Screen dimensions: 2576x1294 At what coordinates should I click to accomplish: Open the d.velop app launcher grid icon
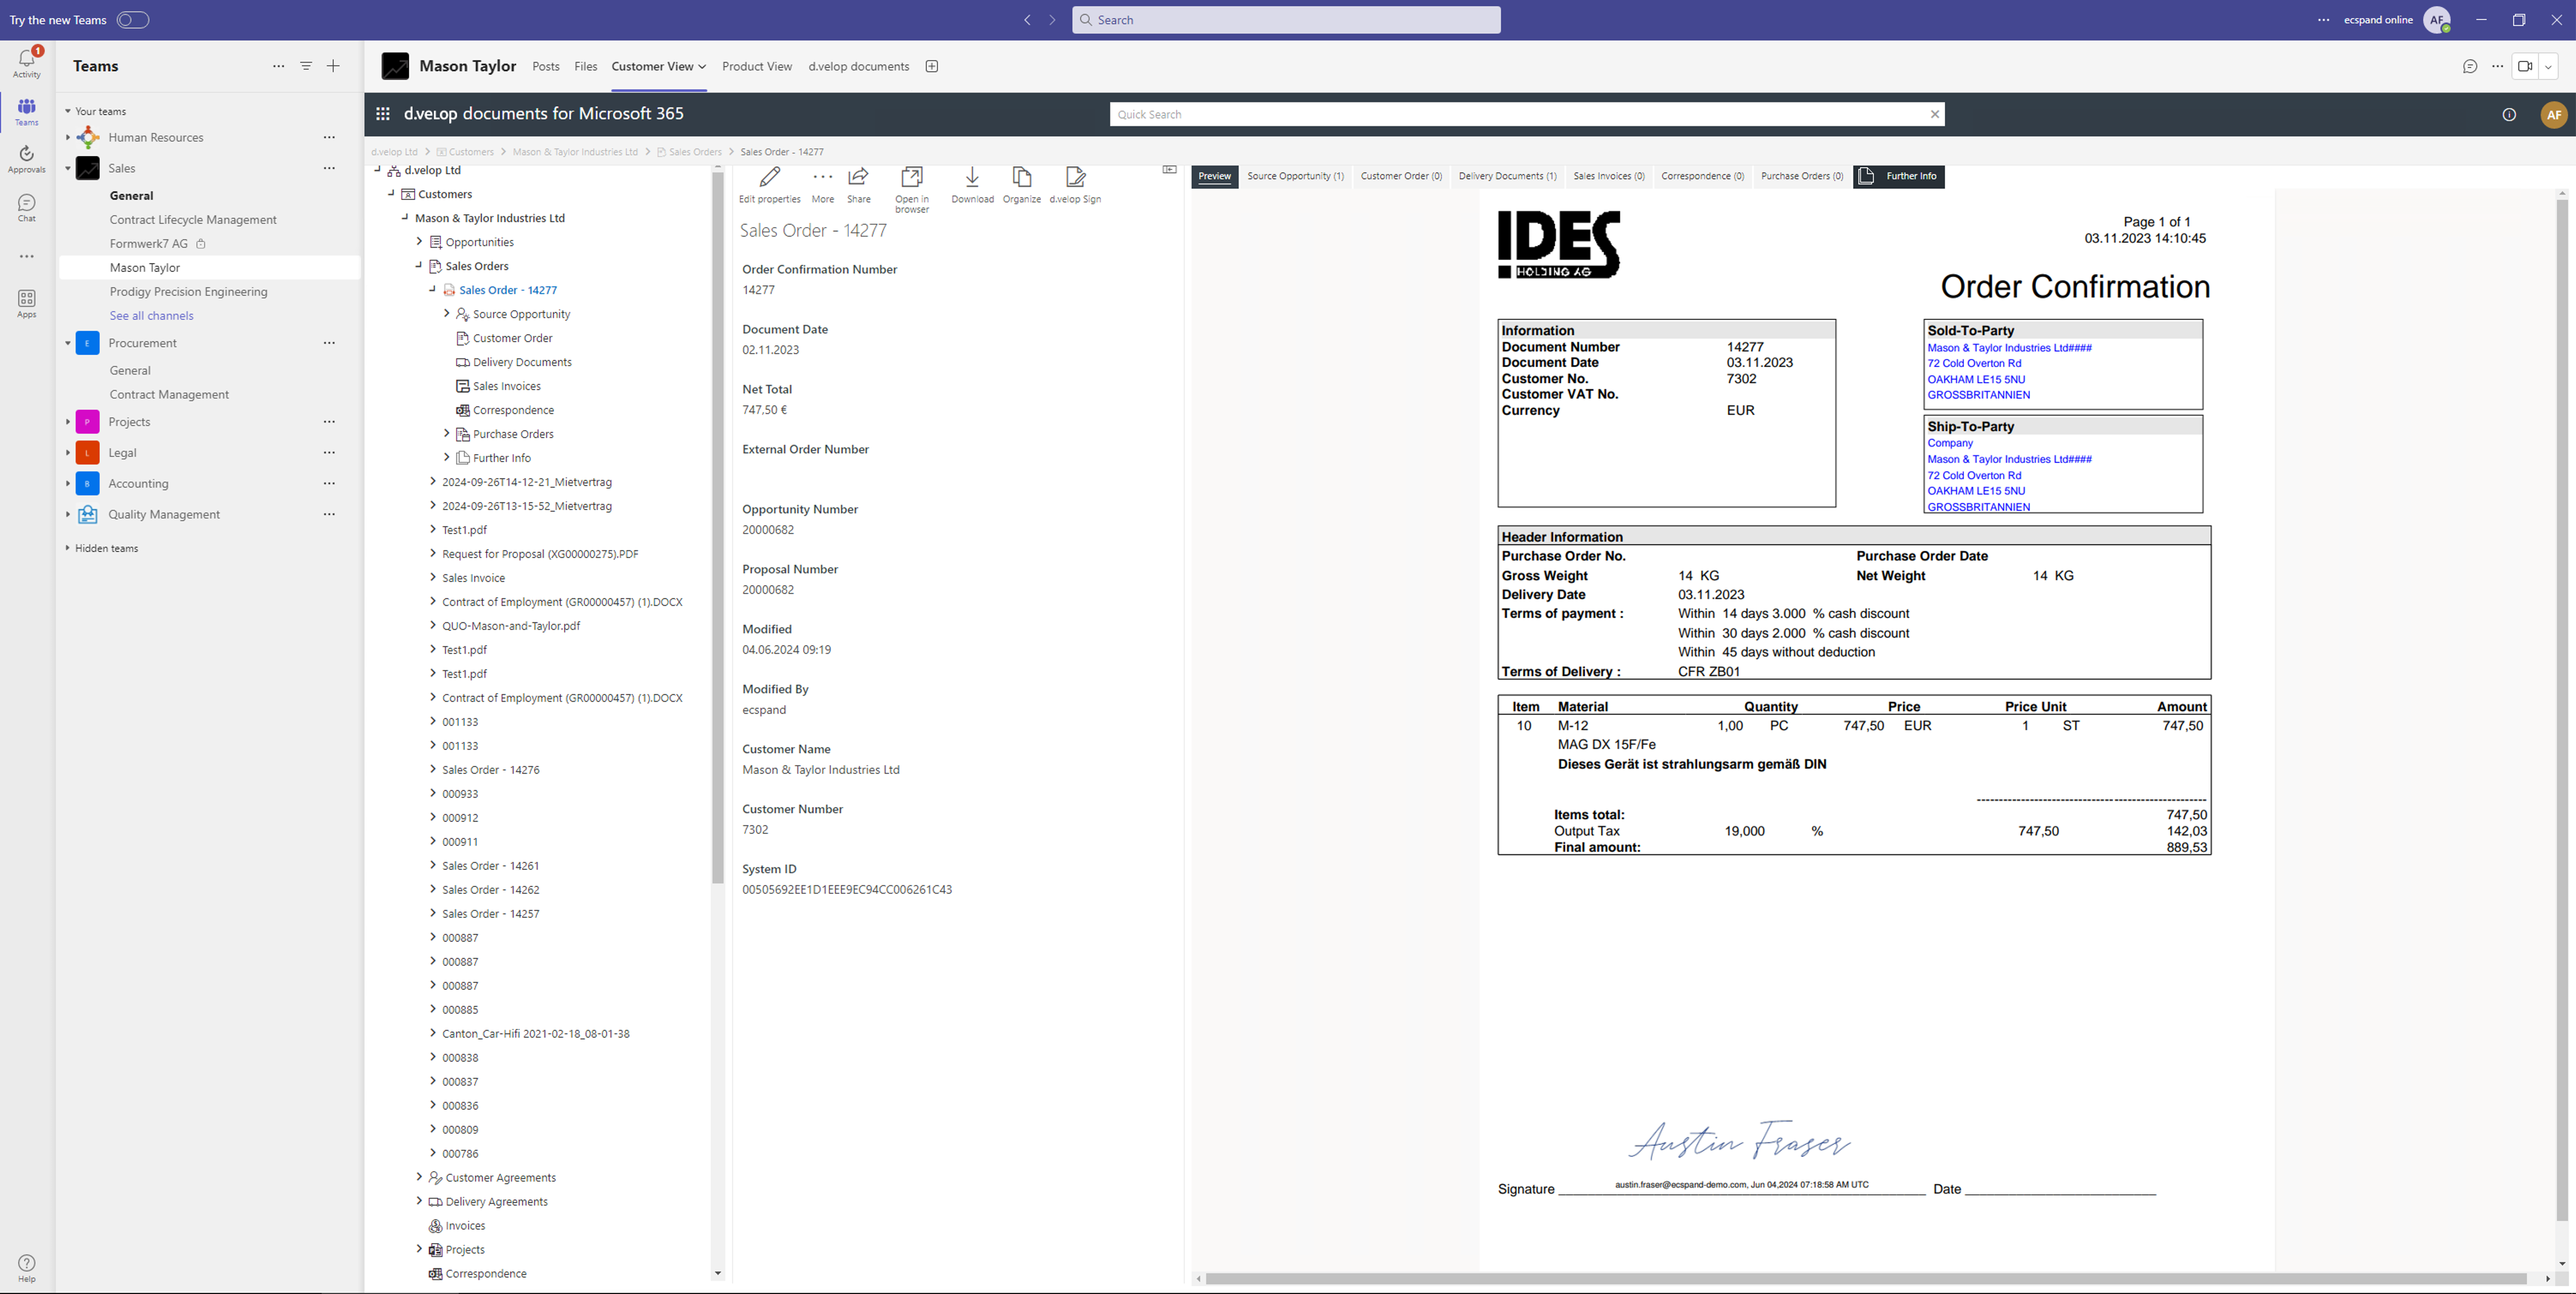point(383,114)
